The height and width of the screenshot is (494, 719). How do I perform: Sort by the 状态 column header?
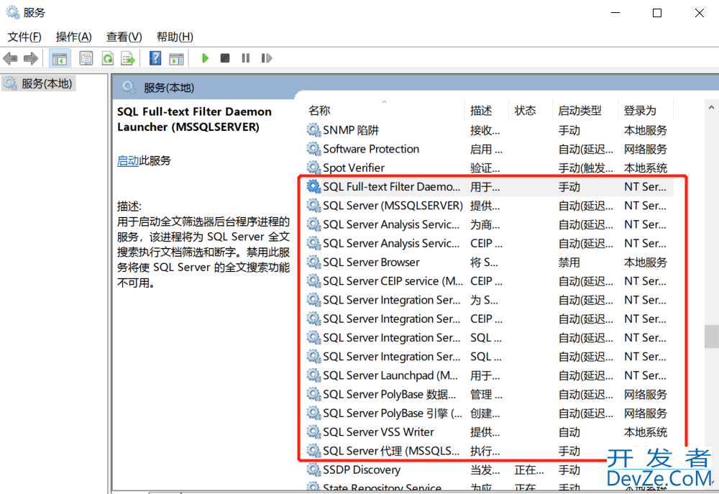point(525,111)
